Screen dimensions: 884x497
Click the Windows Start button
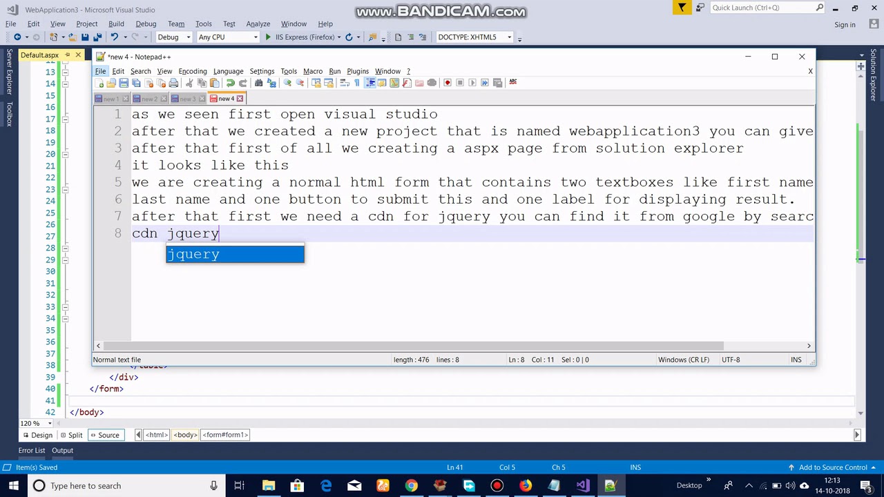13,486
